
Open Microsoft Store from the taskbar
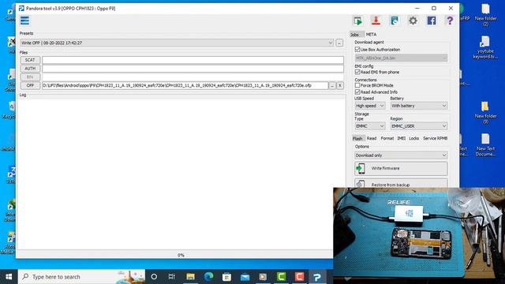(226, 277)
